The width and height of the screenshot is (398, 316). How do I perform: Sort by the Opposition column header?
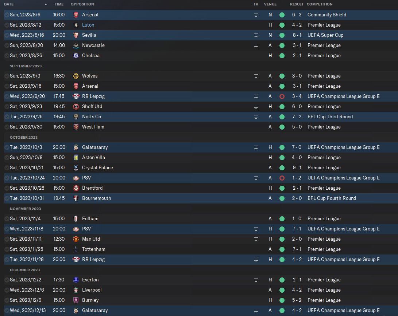coord(82,4)
